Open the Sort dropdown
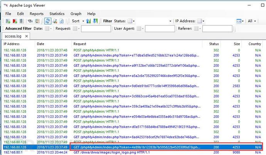266x155 pixels. pos(78,21)
